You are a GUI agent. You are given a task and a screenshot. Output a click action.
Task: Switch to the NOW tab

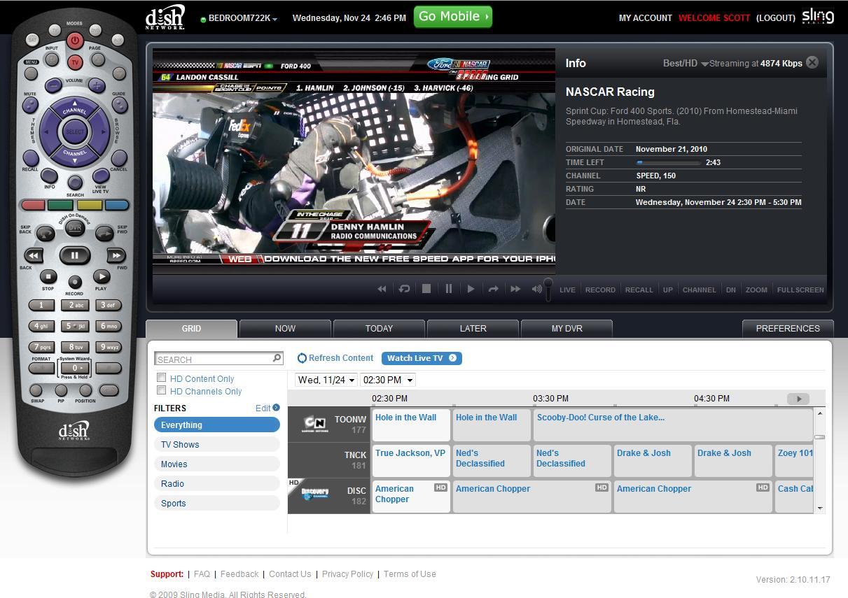285,328
